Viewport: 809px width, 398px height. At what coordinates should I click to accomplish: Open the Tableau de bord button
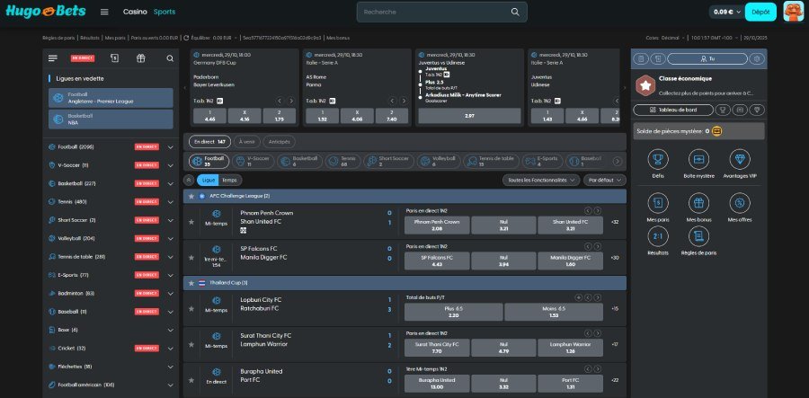click(x=673, y=110)
